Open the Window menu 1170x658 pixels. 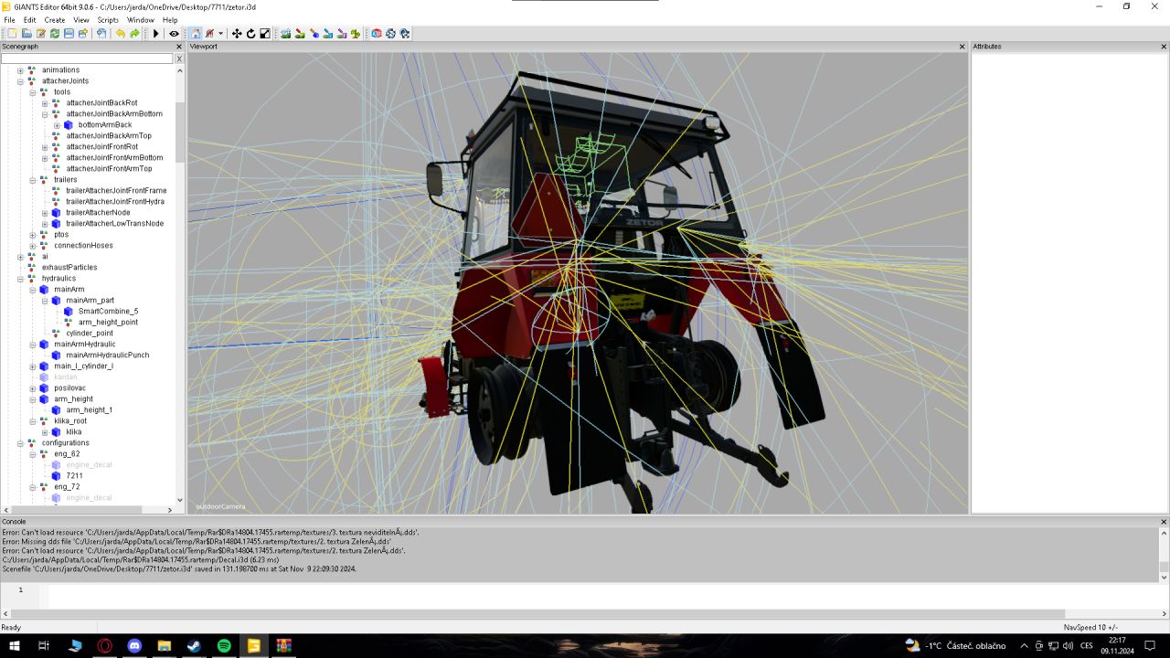(x=141, y=20)
